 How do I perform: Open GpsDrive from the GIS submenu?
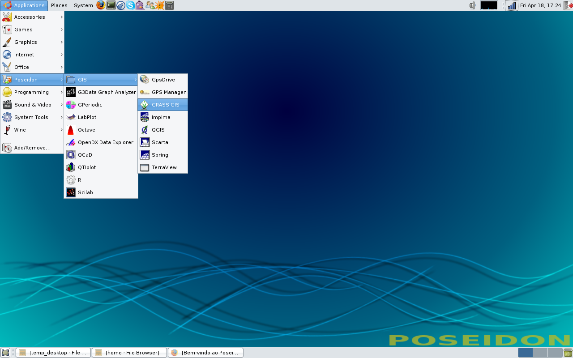tap(163, 80)
